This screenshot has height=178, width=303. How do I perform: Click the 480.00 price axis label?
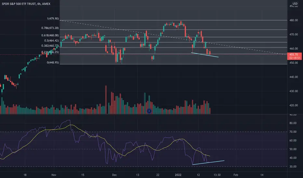pyautogui.click(x=294, y=20)
